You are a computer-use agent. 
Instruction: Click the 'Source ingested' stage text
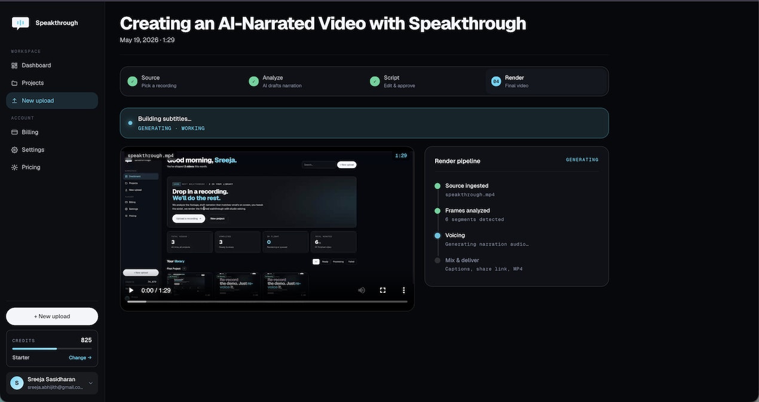(x=467, y=186)
